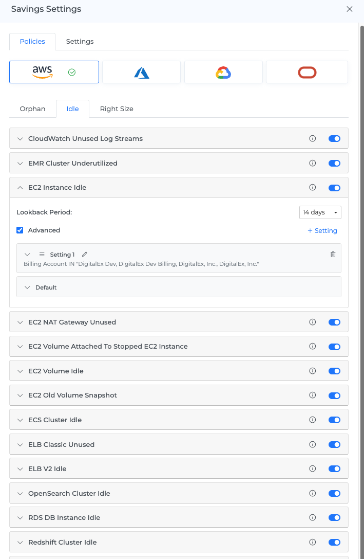Show info for CloudWatch Unused Log Streams
The height and width of the screenshot is (559, 364).
point(312,139)
